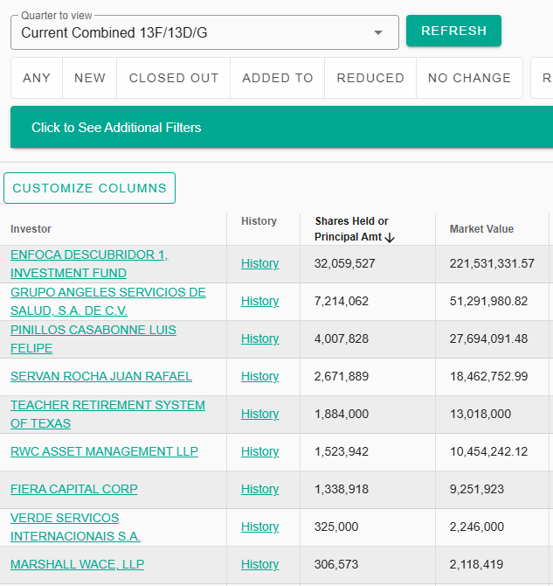
Task: Click the sort descending arrow icon
Action: (x=390, y=237)
